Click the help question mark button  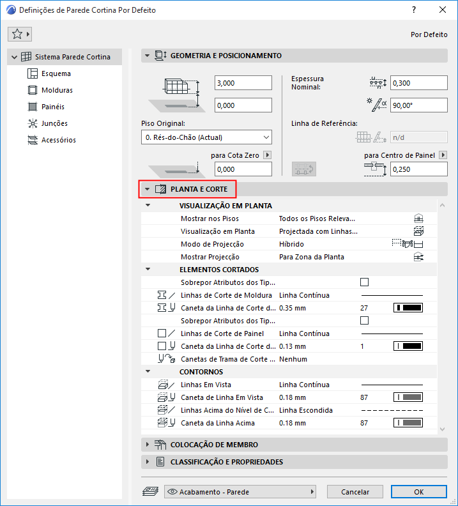point(414,10)
